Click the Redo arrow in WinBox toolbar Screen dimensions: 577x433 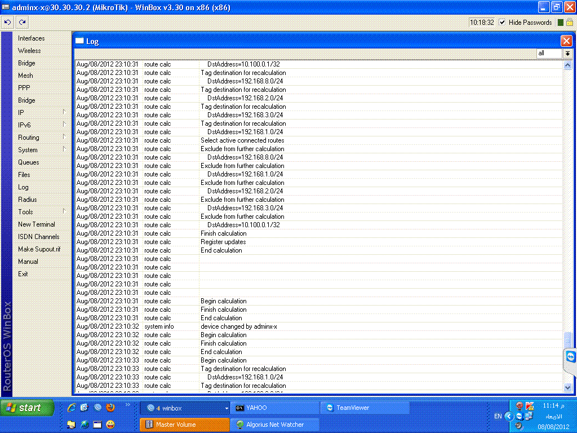pos(22,23)
